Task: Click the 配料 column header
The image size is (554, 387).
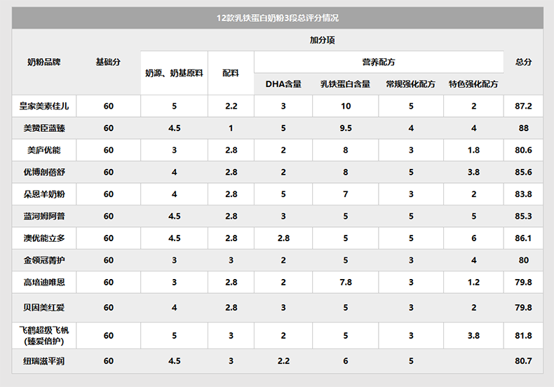Action: (x=231, y=73)
